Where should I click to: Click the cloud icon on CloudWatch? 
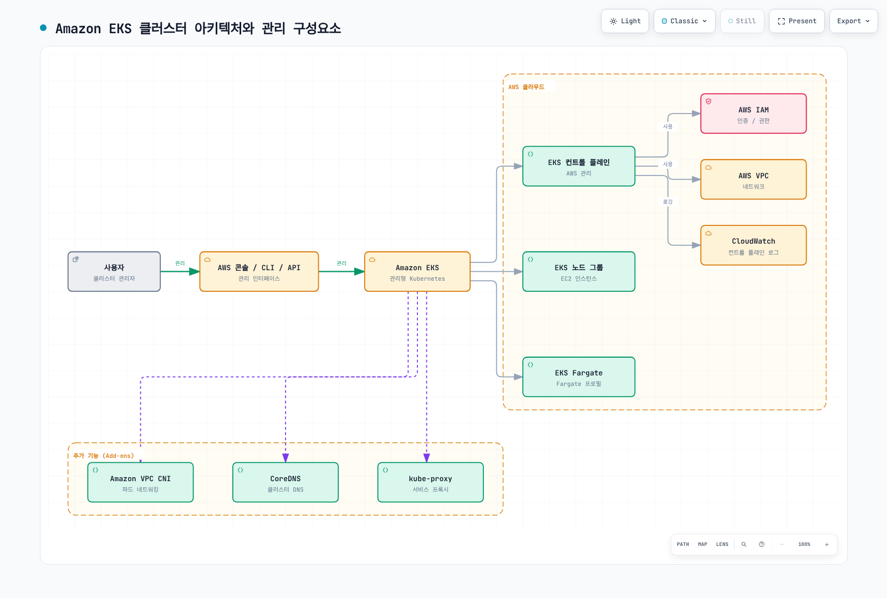pyautogui.click(x=708, y=233)
